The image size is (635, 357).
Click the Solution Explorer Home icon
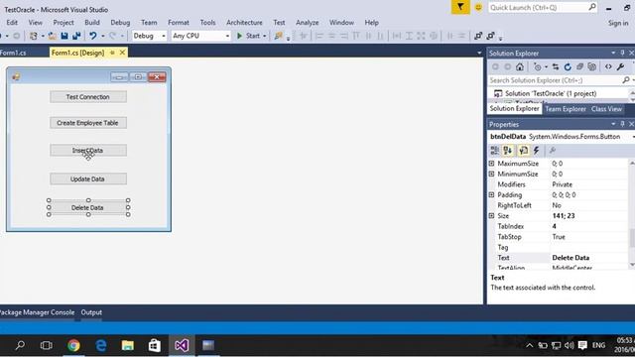coord(520,66)
